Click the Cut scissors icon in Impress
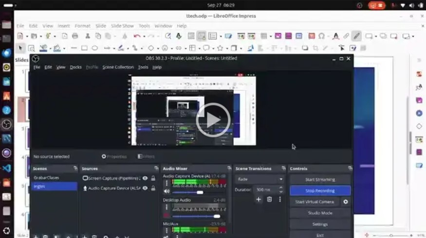This screenshot has height=238, width=426. [88, 36]
